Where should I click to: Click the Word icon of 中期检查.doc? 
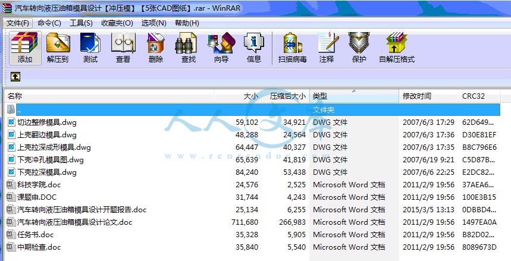(x=11, y=247)
